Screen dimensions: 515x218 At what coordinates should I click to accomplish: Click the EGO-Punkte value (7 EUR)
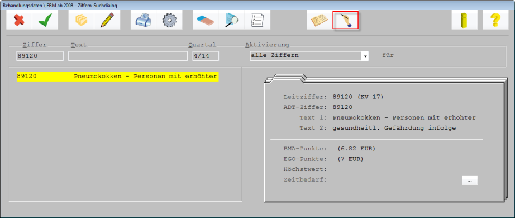pyautogui.click(x=350, y=159)
